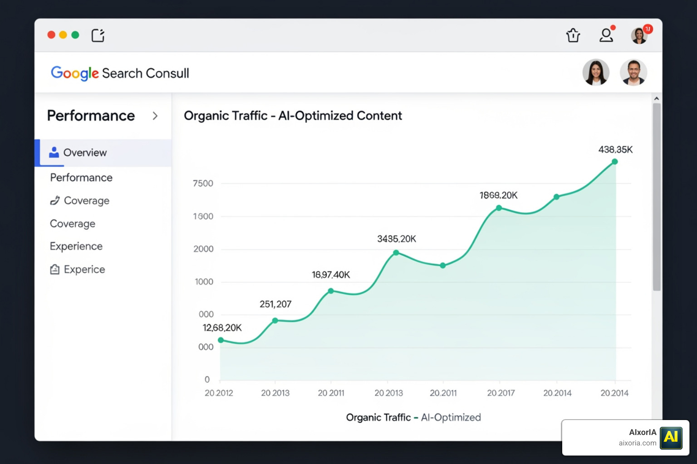The image size is (697, 464).
Task: Click the unlabeled data point above 20.2011
Action: pos(443,266)
